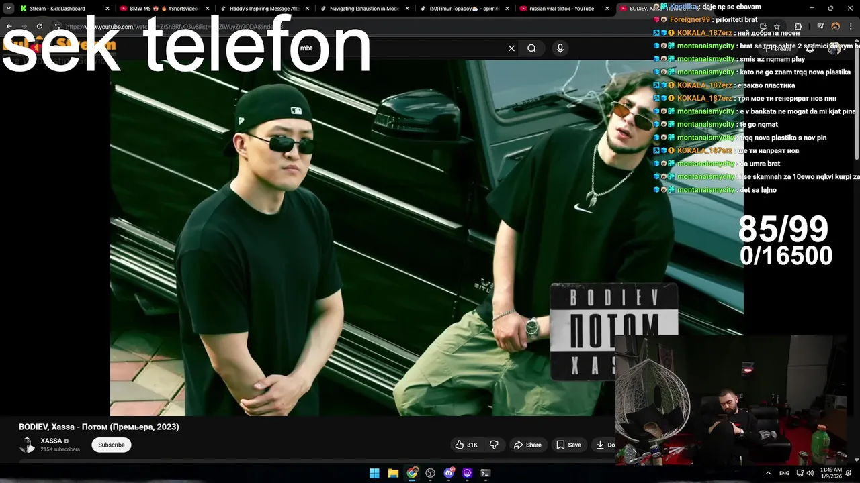Click chat username Foreigner99
The width and height of the screenshot is (860, 483).
pyautogui.click(x=690, y=20)
